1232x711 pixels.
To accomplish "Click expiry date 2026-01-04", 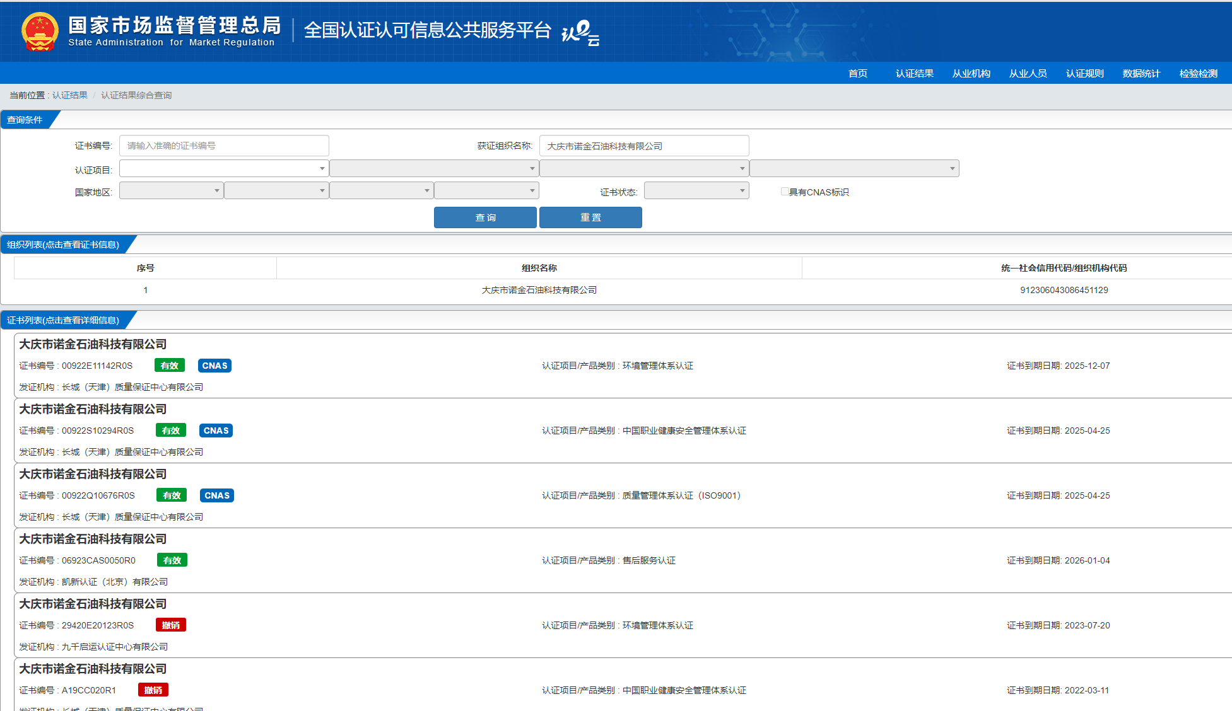I will [1088, 560].
